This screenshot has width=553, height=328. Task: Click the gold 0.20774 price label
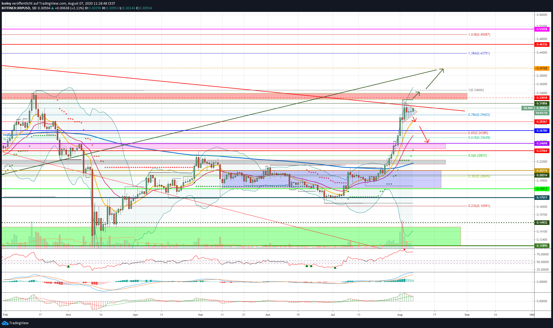[542, 171]
